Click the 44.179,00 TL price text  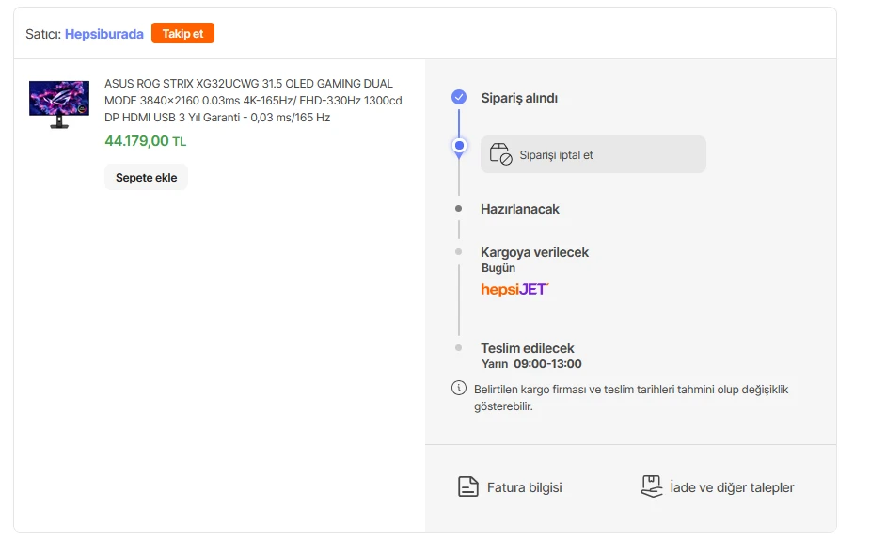pos(146,141)
